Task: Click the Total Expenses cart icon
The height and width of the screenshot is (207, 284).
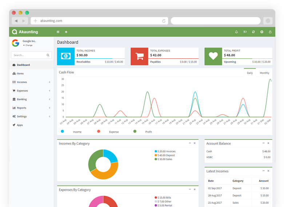Action: (x=139, y=56)
